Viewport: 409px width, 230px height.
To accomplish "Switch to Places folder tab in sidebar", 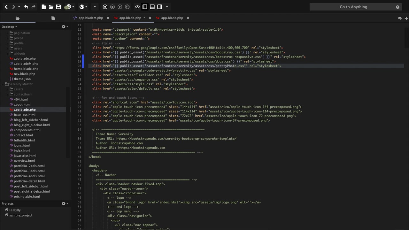I will tap(18, 18).
